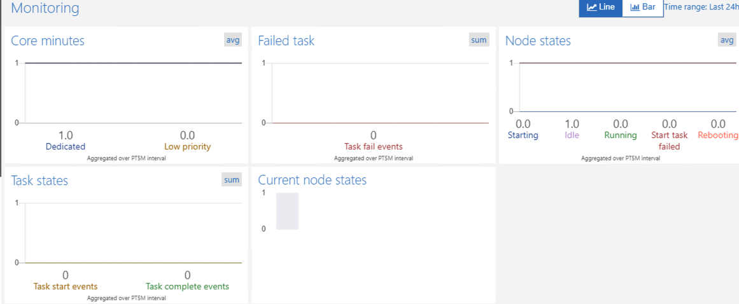Select the Task start events legend
This screenshot has width=739, height=304.
[x=66, y=286]
